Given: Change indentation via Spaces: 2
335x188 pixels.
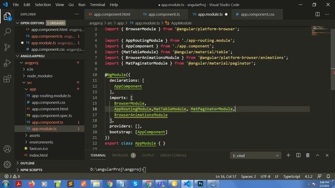Looking at the screenshot, I should coord(249,177).
